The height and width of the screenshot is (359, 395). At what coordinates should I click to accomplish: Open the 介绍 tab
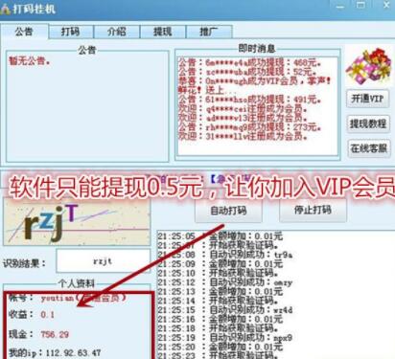coord(116,32)
